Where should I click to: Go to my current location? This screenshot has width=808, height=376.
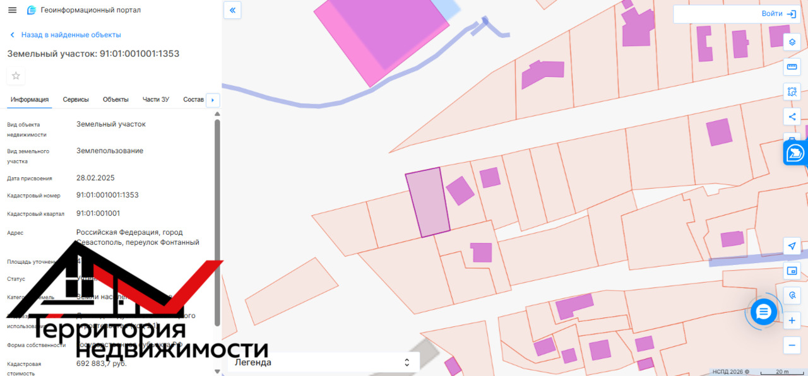coord(792,246)
